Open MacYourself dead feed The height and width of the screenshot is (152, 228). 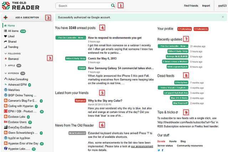[180, 103]
